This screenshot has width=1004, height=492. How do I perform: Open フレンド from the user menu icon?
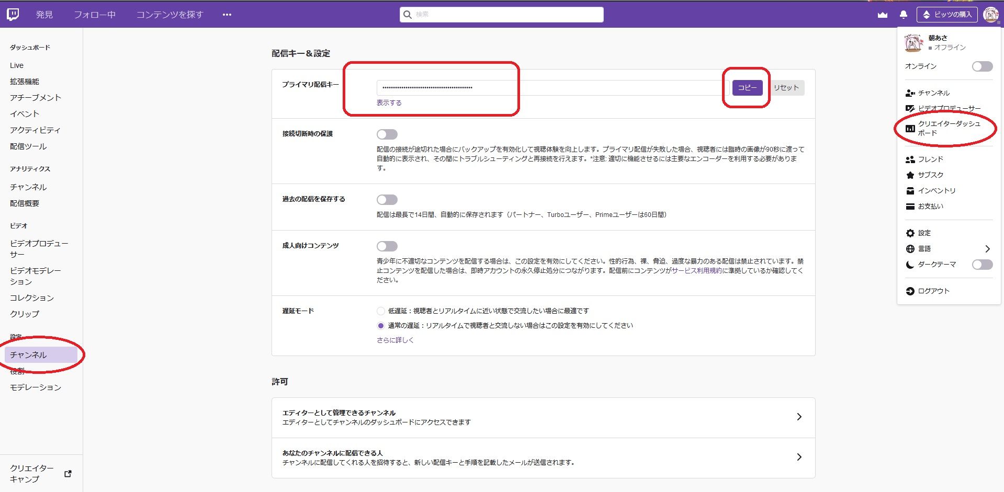point(910,159)
